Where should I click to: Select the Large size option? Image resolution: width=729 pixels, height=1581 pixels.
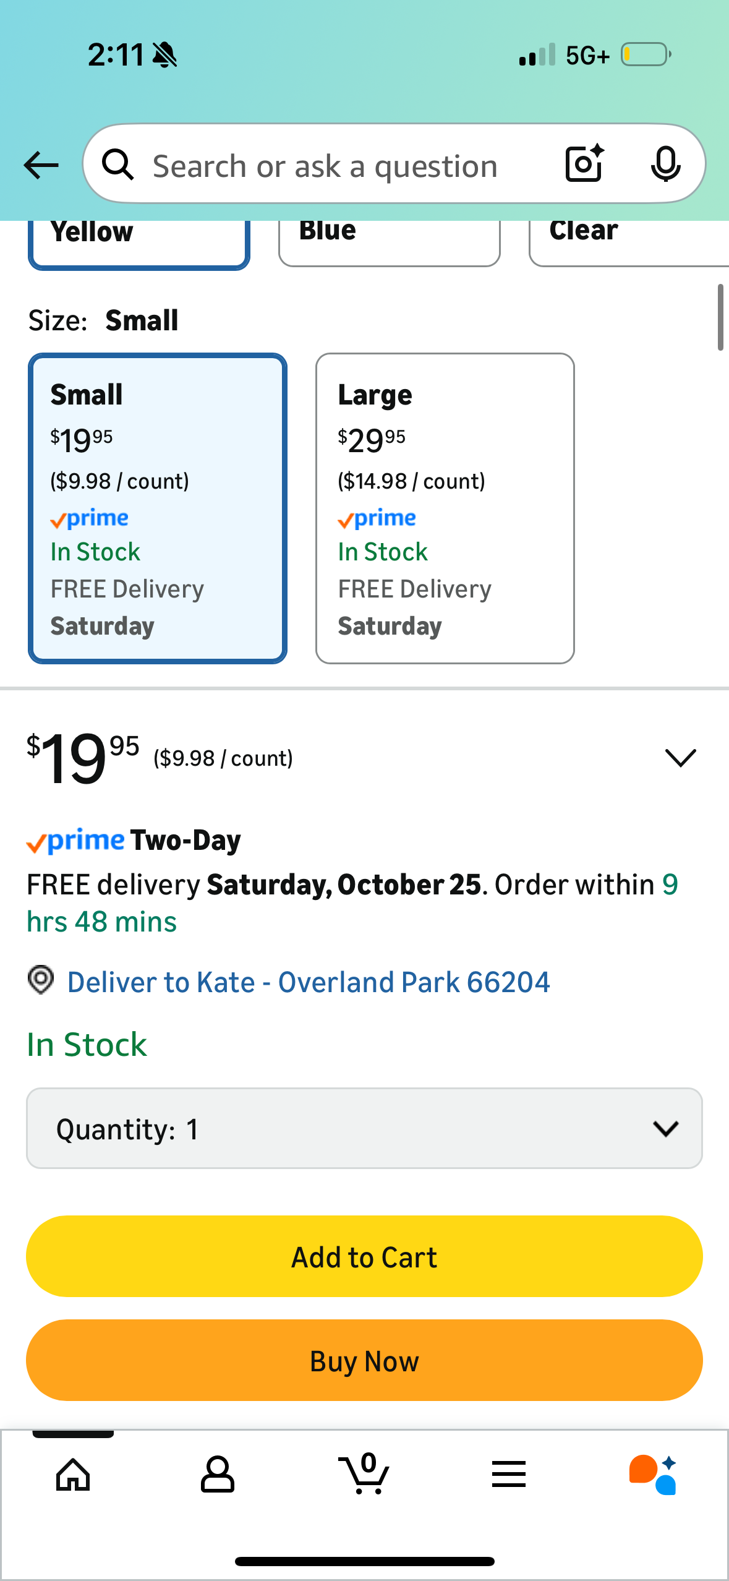[445, 508]
